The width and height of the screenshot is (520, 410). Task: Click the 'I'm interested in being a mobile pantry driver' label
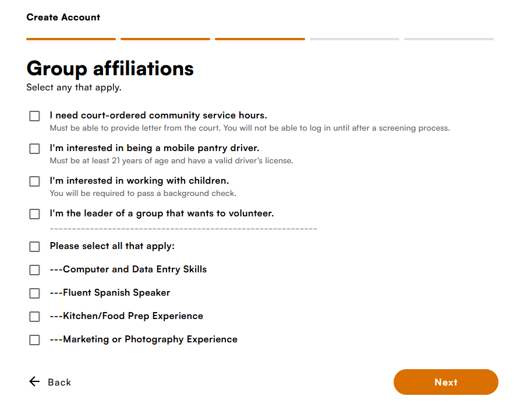point(154,148)
